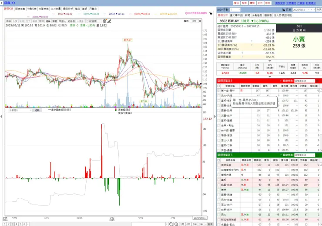Viewport: 322px width, 226px height.
Task: Click the plus icon beside stock title
Action: pos(1,3)
